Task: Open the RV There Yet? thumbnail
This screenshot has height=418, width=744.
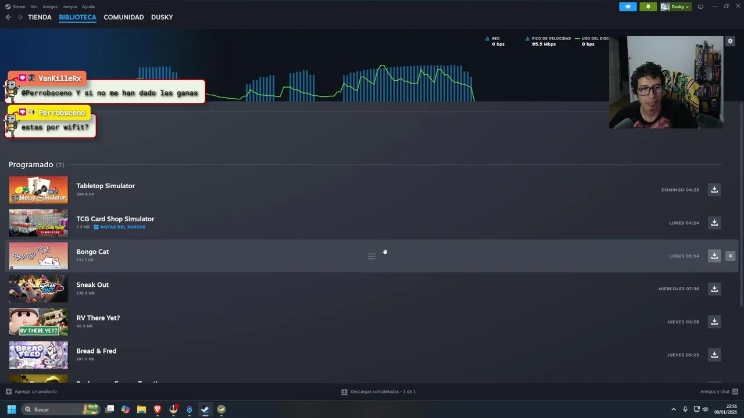Action: click(x=38, y=322)
